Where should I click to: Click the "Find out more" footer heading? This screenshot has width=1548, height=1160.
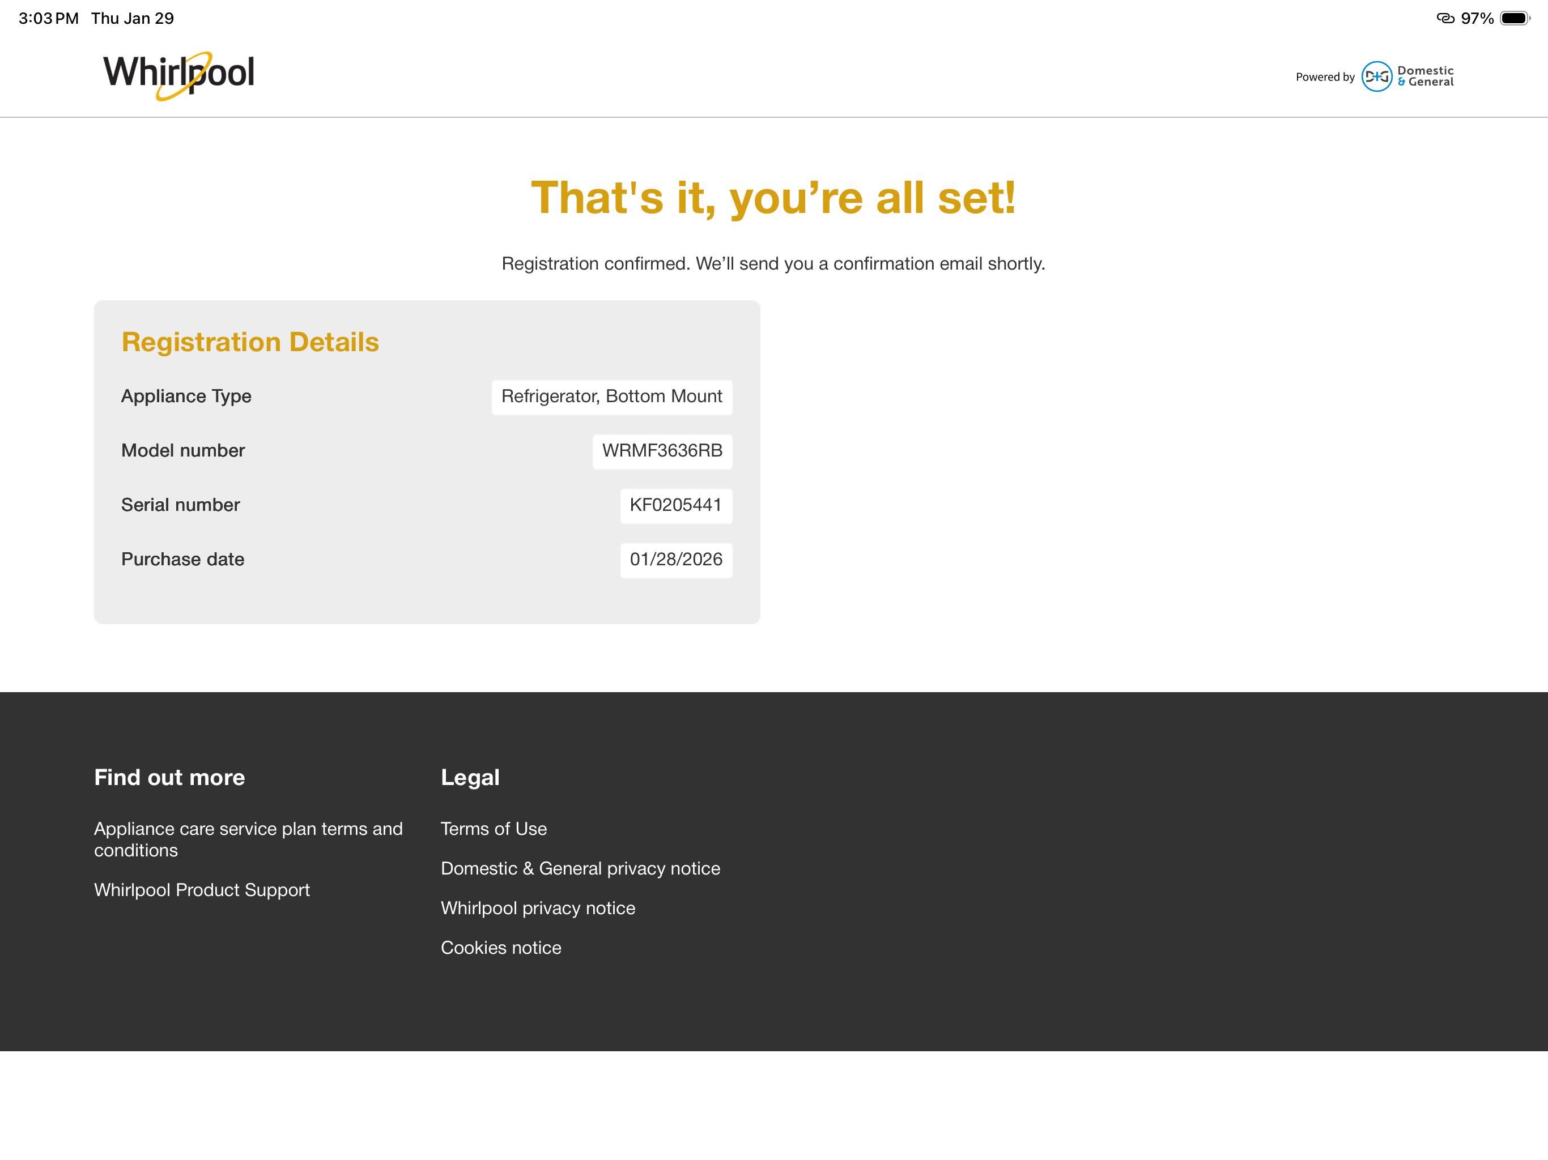click(169, 777)
